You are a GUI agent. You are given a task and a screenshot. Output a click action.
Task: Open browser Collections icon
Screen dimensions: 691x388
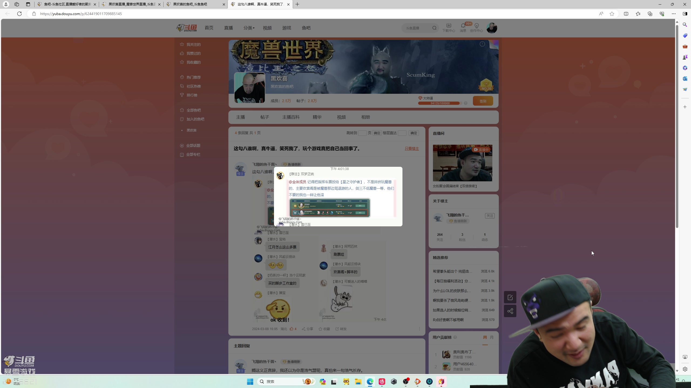coord(650,14)
